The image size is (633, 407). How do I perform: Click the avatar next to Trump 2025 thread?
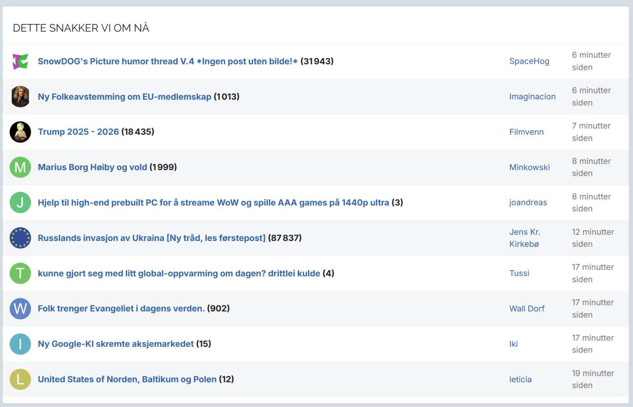click(x=20, y=132)
